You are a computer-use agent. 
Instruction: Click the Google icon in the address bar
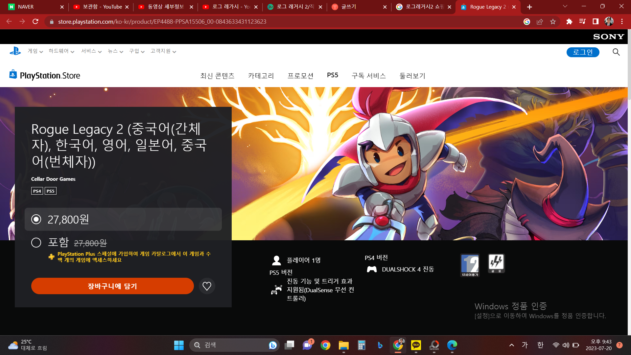point(527,22)
